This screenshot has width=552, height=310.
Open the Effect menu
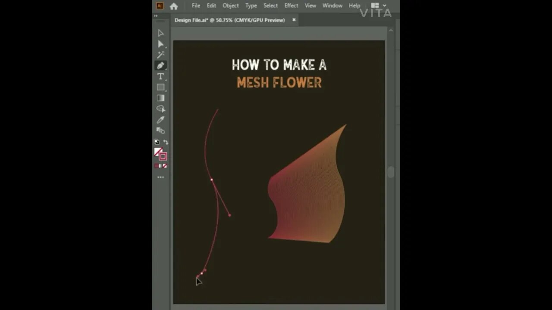(291, 6)
